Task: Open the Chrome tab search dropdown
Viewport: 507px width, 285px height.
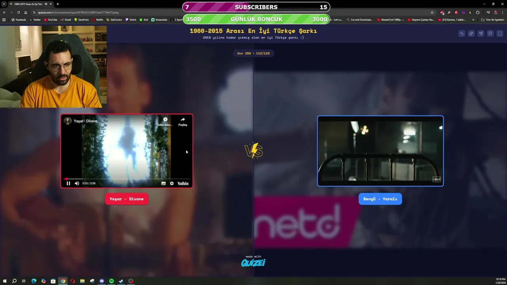Action: tap(4, 4)
